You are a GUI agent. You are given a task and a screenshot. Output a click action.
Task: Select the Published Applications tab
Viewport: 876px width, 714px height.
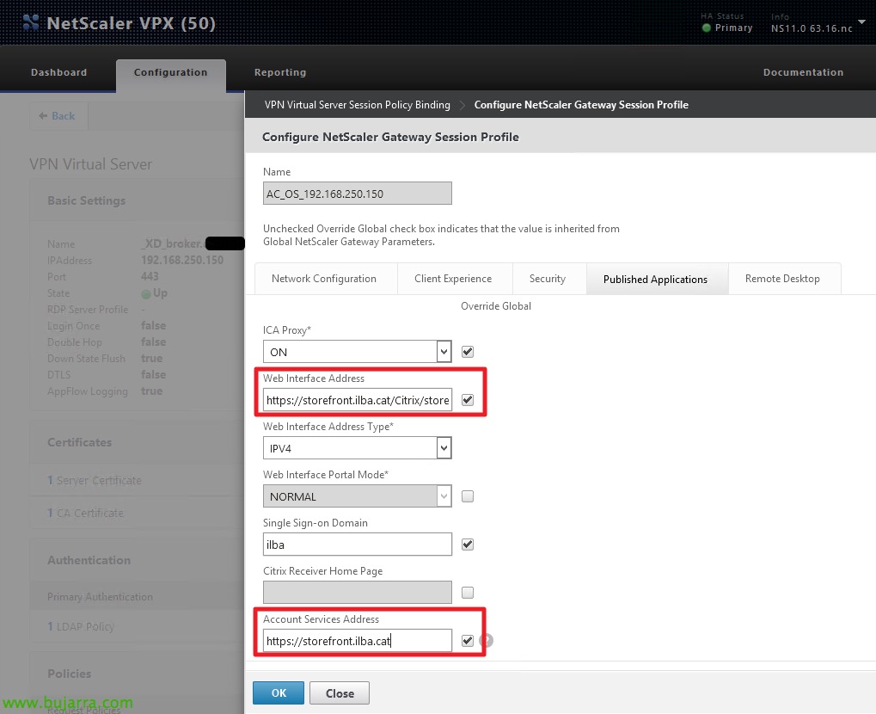(x=655, y=279)
